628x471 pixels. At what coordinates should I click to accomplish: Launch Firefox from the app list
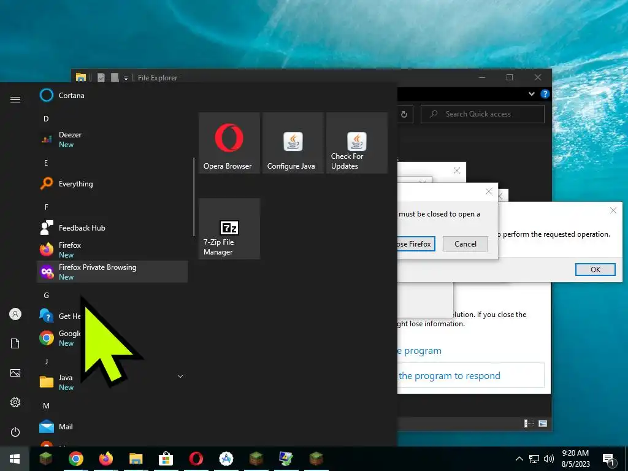[x=112, y=250]
